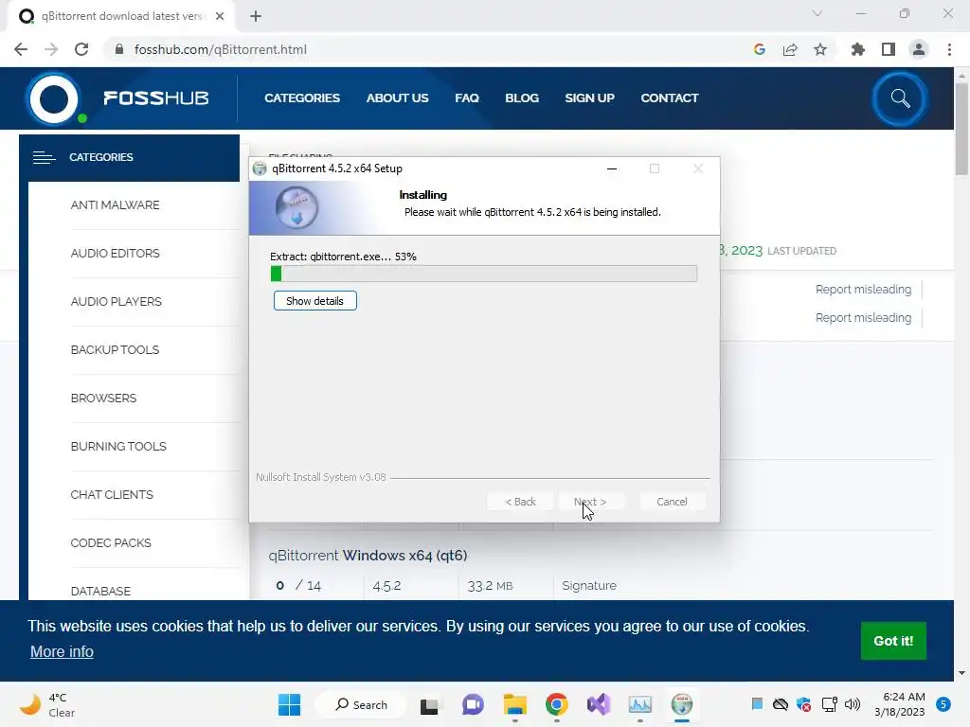Open the CONTACT nav item

click(x=670, y=98)
